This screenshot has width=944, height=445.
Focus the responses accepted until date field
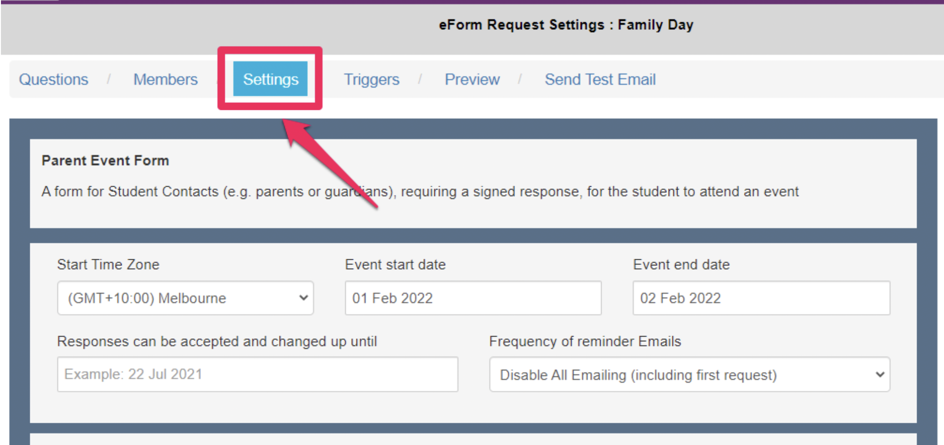pos(257,374)
